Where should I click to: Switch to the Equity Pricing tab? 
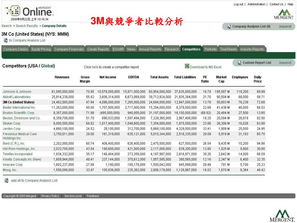41,49
